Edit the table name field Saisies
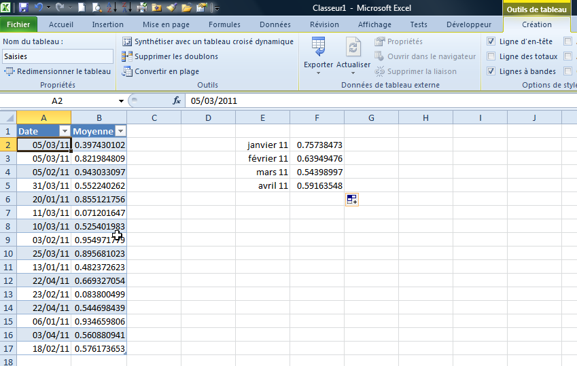 58,56
